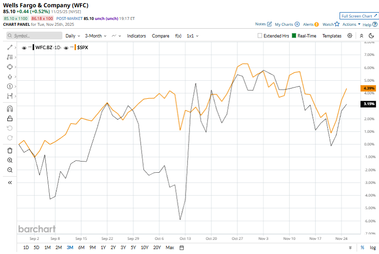Open the 3-Month period dropdown
This screenshot has height=254, width=379.
click(x=95, y=36)
